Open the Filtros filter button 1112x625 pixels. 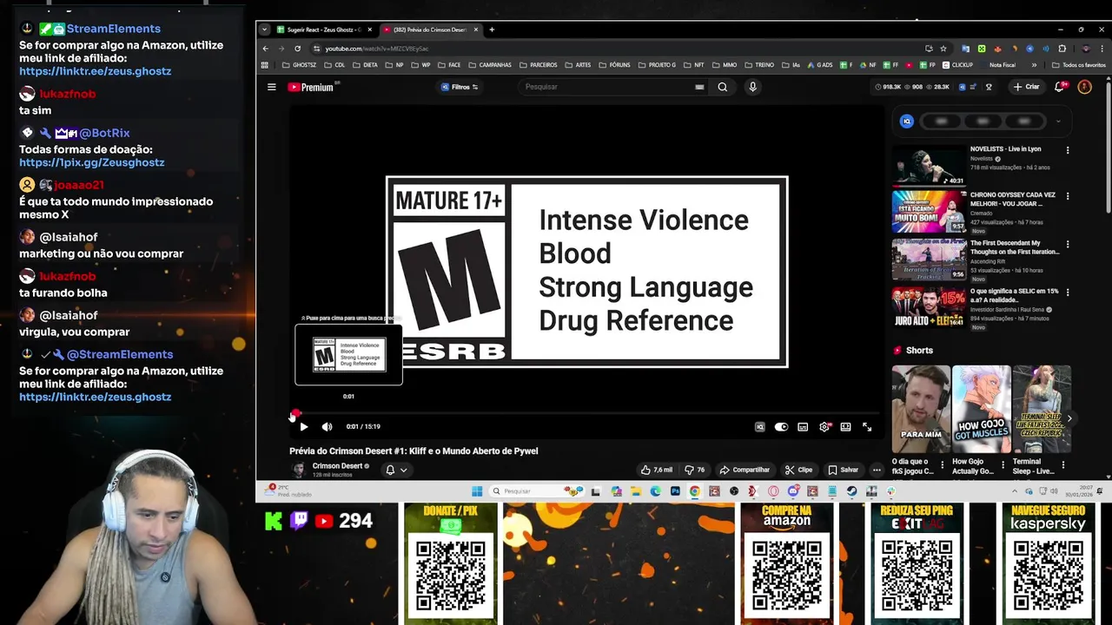[x=460, y=87]
